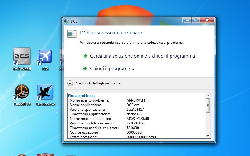Click the details scrollbar thumb
Viewport: 250px width, 156px height.
coord(208,106)
